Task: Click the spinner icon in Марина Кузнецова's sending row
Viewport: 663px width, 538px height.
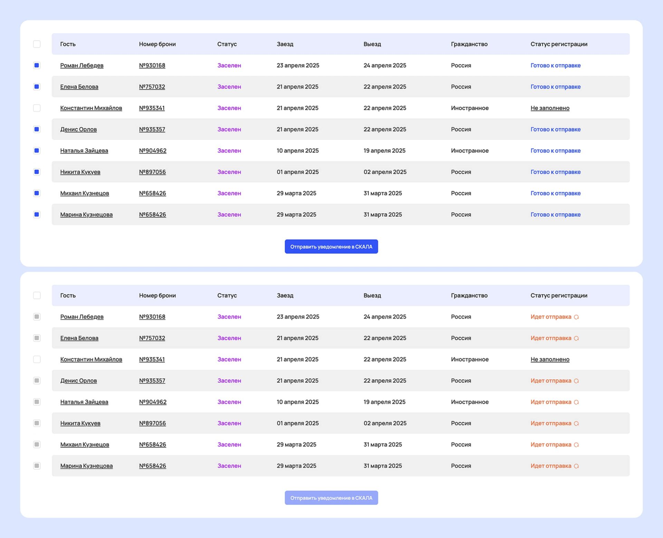Action: tap(576, 466)
